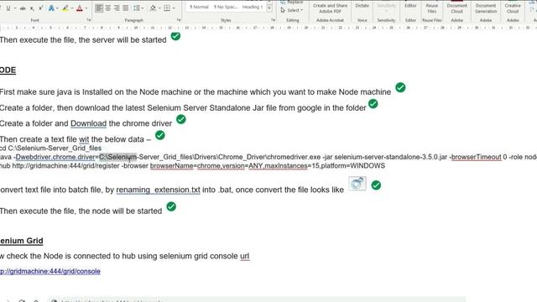The height and width of the screenshot is (302, 537).
Task: Open the Editor pane
Action: pyautogui.click(x=410, y=6)
